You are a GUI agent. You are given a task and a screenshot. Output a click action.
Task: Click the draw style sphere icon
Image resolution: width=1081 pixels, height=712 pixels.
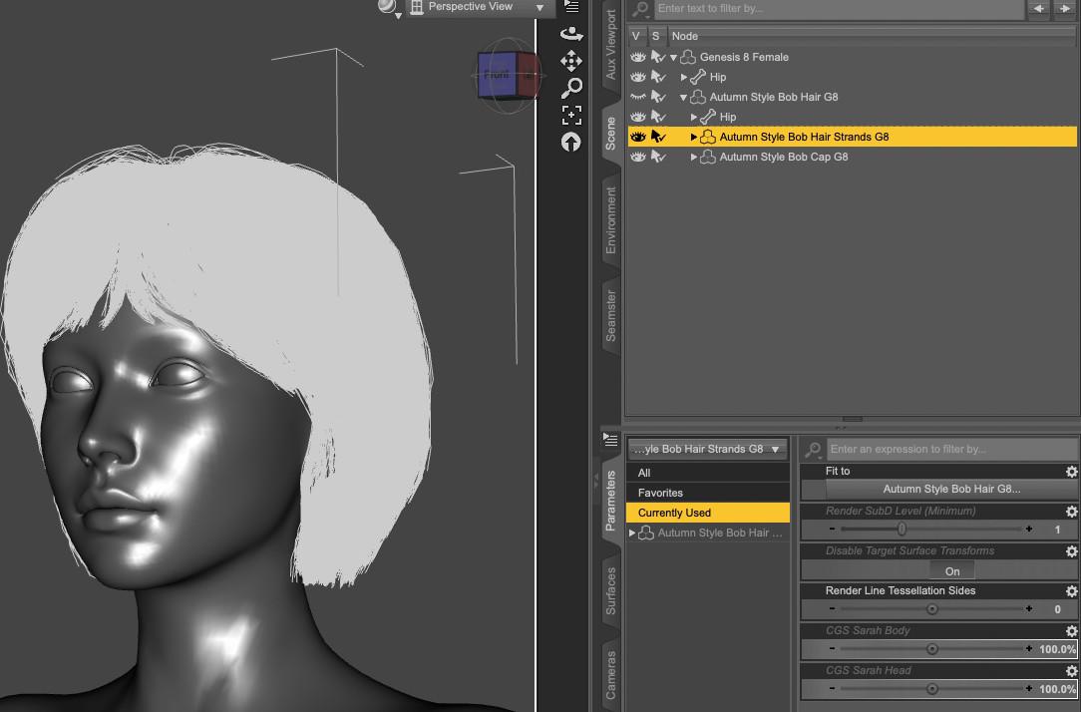(388, 7)
